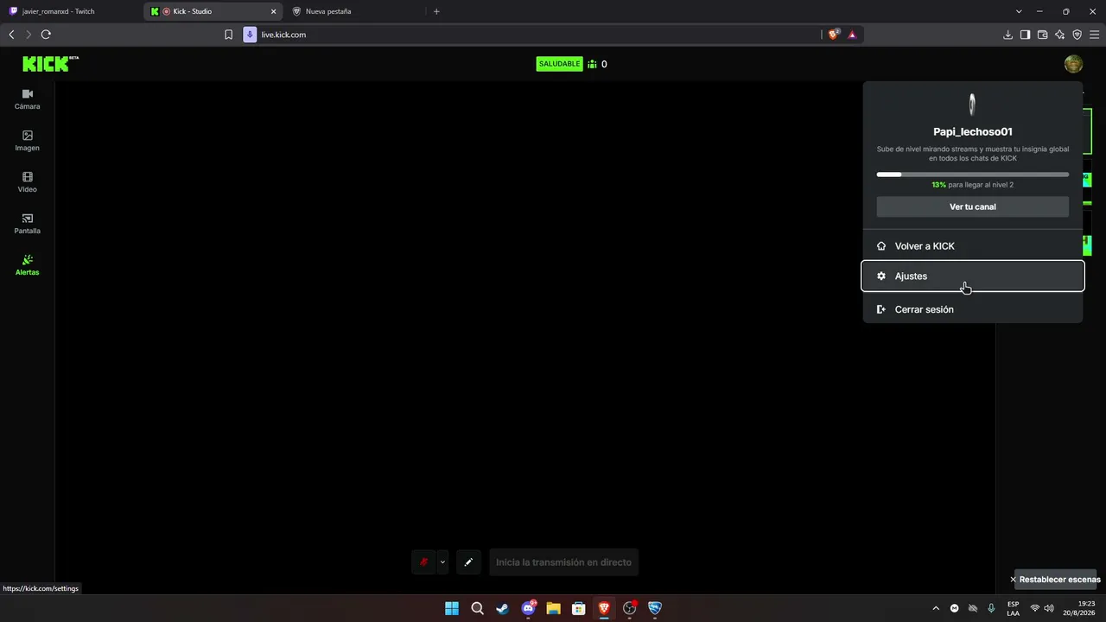Viewport: 1106px width, 622px height.
Task: Click the Restablecer escenas button
Action: 1055,580
